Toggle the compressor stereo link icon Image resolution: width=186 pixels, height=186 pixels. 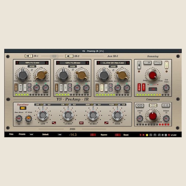pyautogui.click(x=140, y=106)
